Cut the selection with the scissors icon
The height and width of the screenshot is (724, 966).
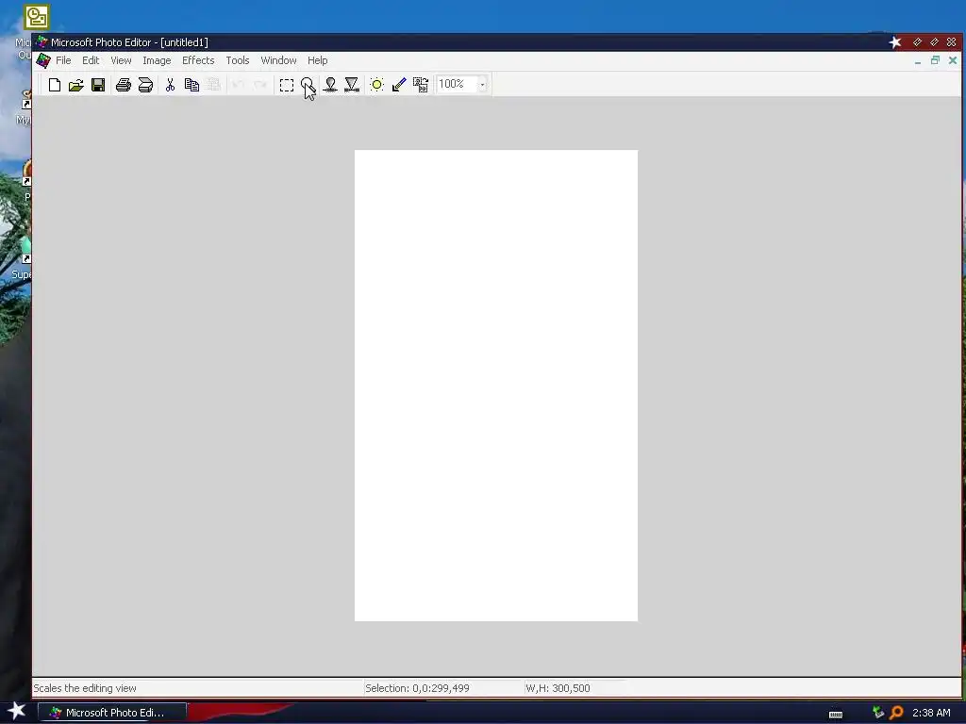[x=170, y=85]
